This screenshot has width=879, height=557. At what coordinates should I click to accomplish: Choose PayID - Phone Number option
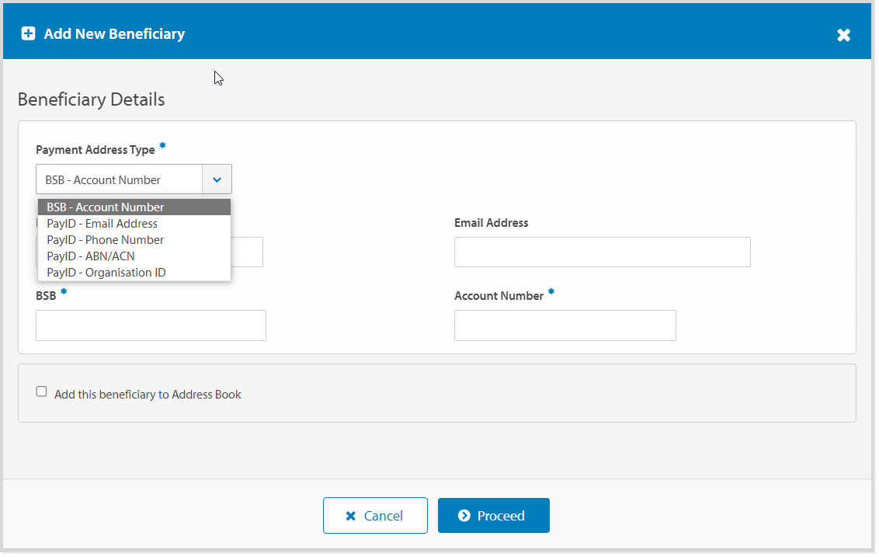(x=134, y=239)
